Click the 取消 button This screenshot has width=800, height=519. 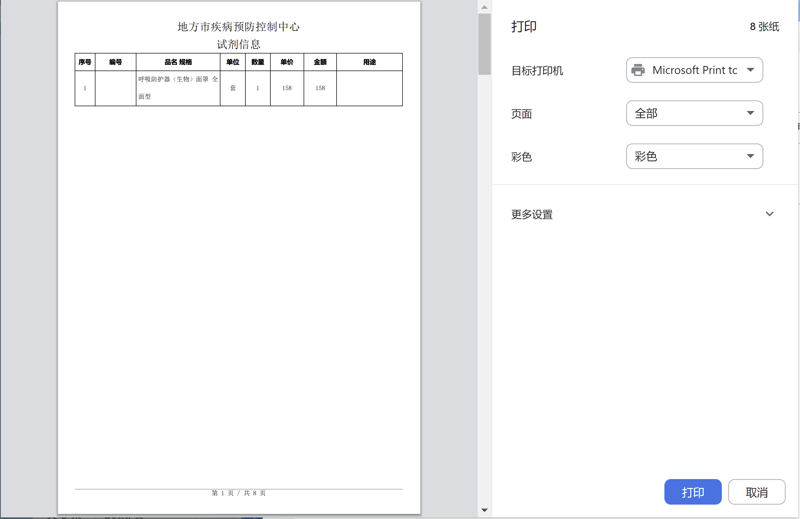[756, 492]
